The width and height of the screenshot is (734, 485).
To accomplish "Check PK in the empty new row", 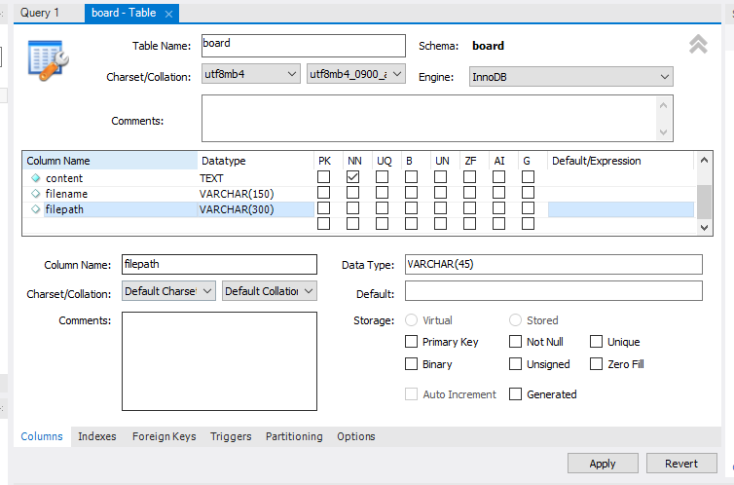I will (x=323, y=224).
